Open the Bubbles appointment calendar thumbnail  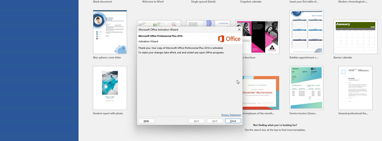tap(306, 32)
